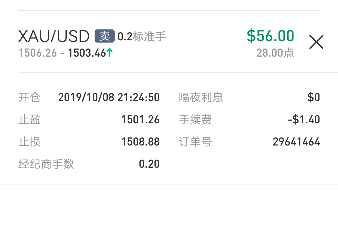
Task: Edit the 止盈 take-profit value 1501.26
Action: [141, 120]
